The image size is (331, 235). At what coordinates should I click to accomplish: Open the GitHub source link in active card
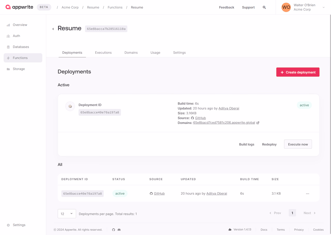[200, 118]
